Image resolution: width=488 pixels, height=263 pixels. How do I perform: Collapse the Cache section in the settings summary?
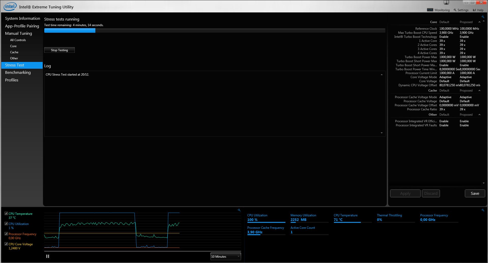(x=479, y=91)
